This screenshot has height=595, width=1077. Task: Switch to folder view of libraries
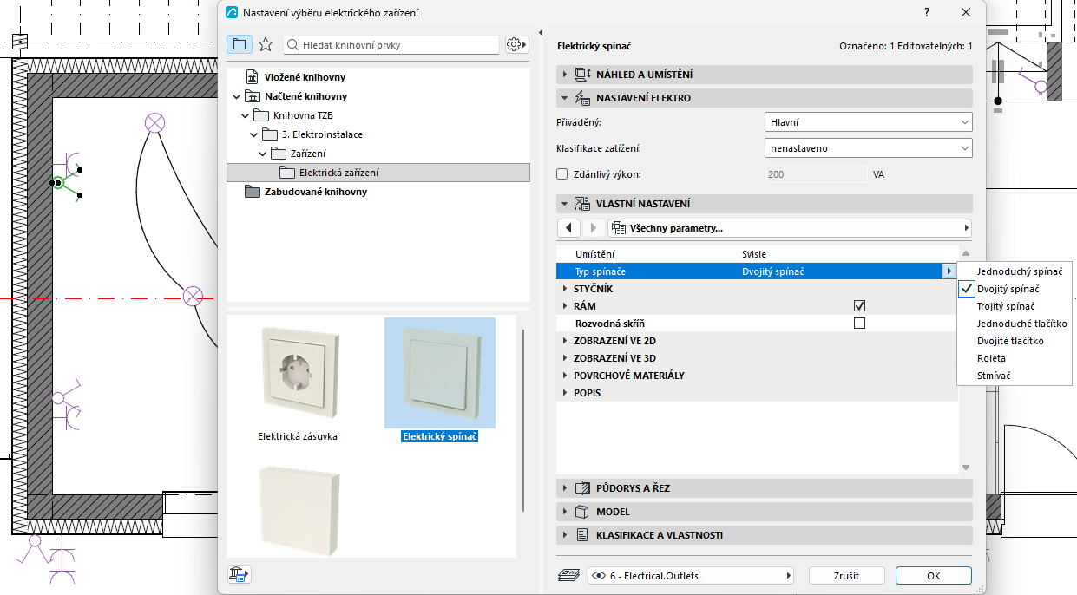click(240, 44)
